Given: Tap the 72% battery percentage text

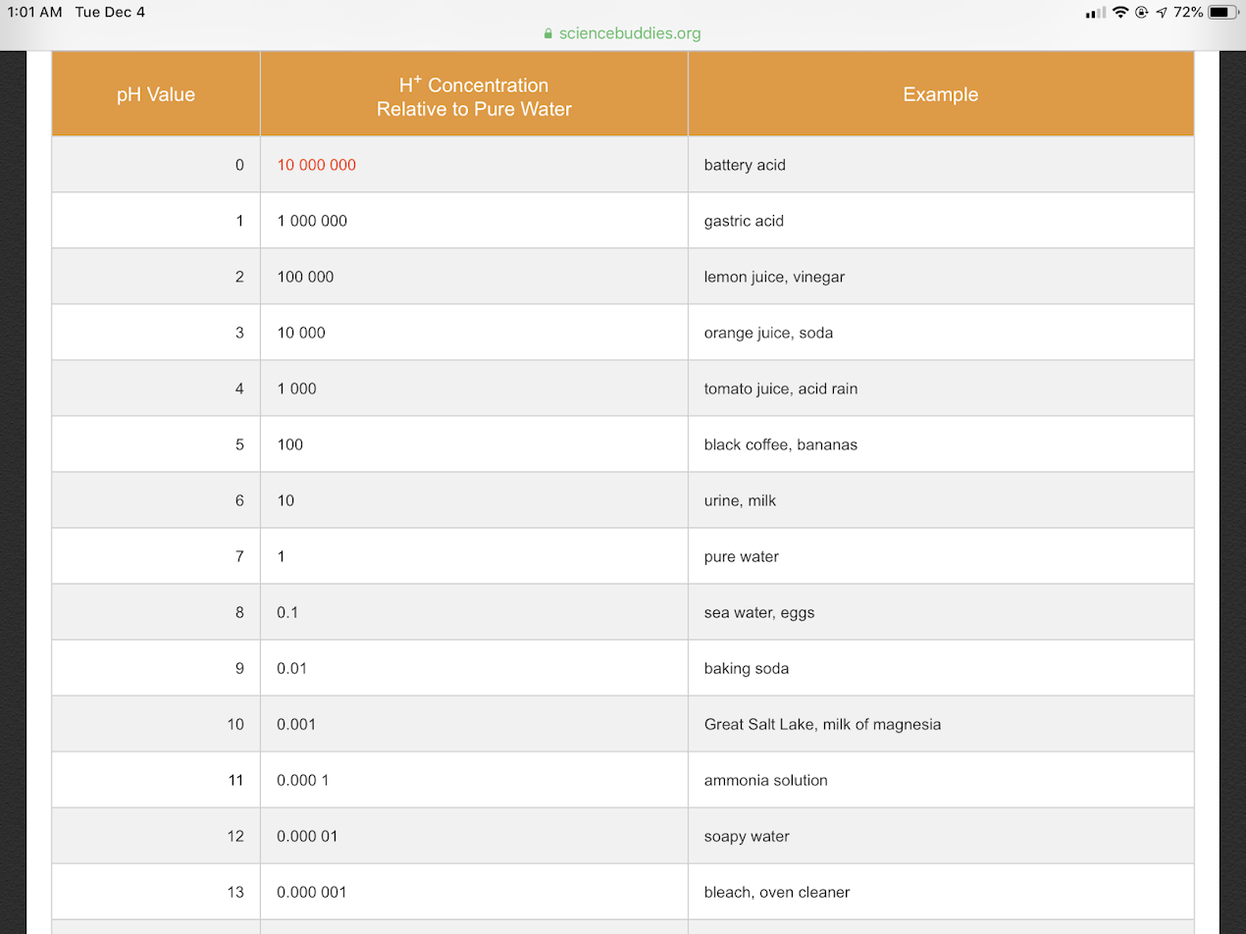Looking at the screenshot, I should coord(1188,13).
